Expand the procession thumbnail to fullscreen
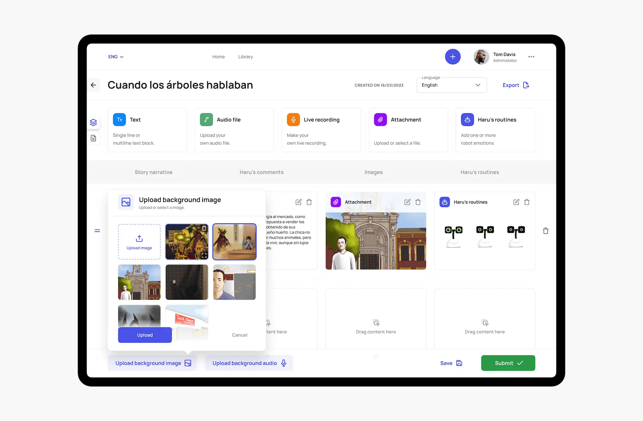Screen dimensions: 643x421 [x=204, y=255]
